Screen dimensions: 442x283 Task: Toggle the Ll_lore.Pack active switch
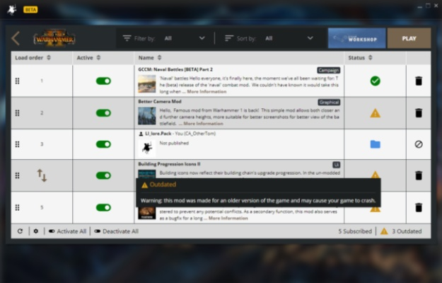click(x=103, y=144)
